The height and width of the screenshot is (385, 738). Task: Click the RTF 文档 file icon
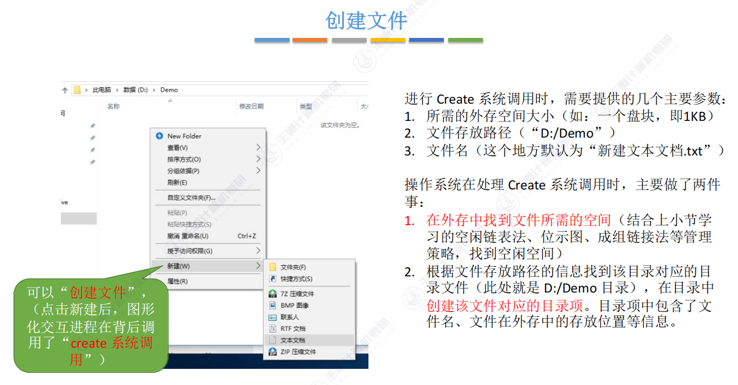point(273,329)
